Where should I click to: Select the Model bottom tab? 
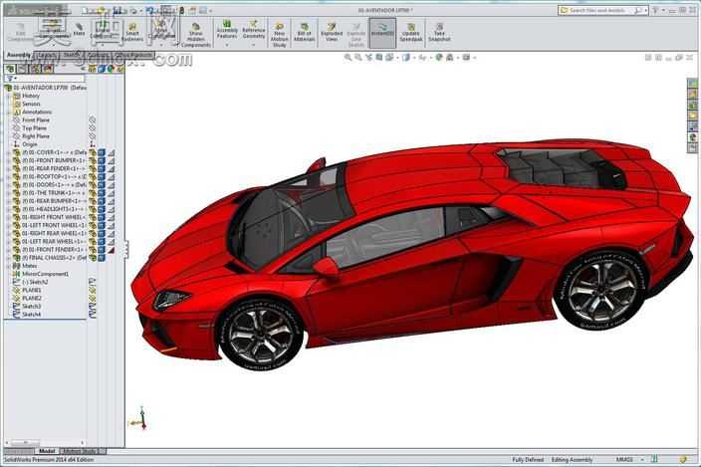coord(47,451)
